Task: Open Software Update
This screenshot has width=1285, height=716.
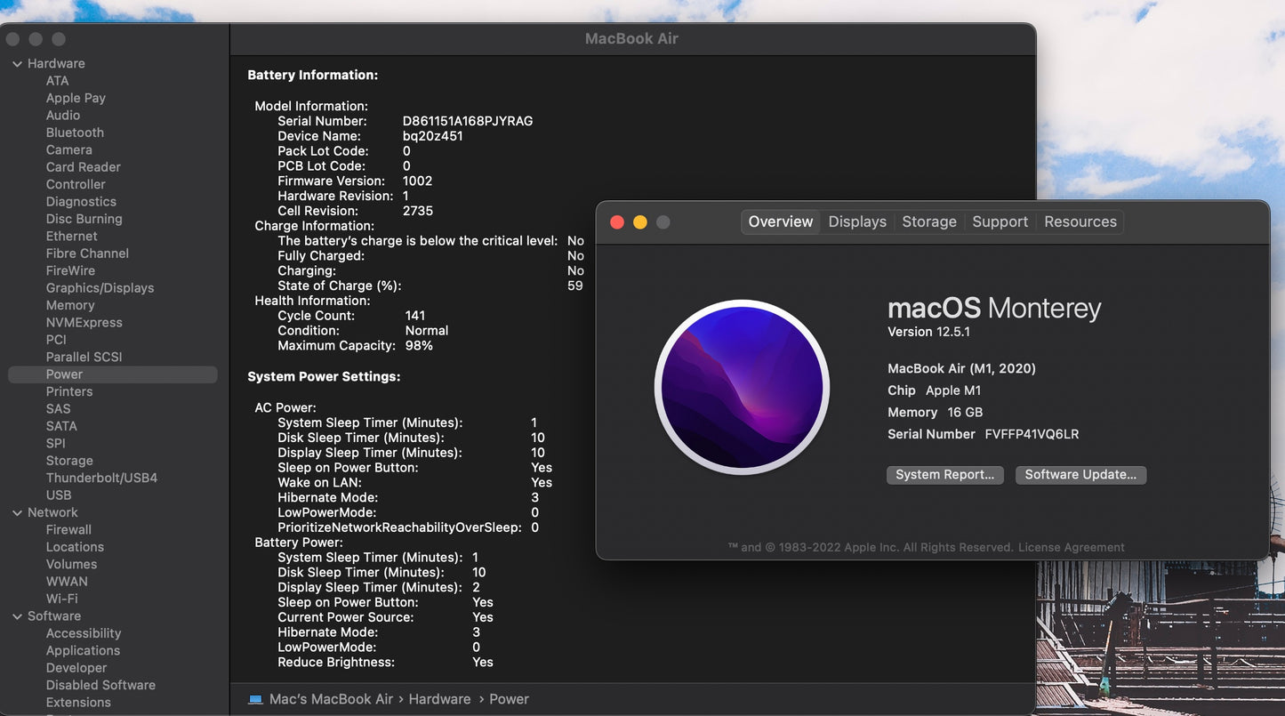Action: pos(1080,475)
